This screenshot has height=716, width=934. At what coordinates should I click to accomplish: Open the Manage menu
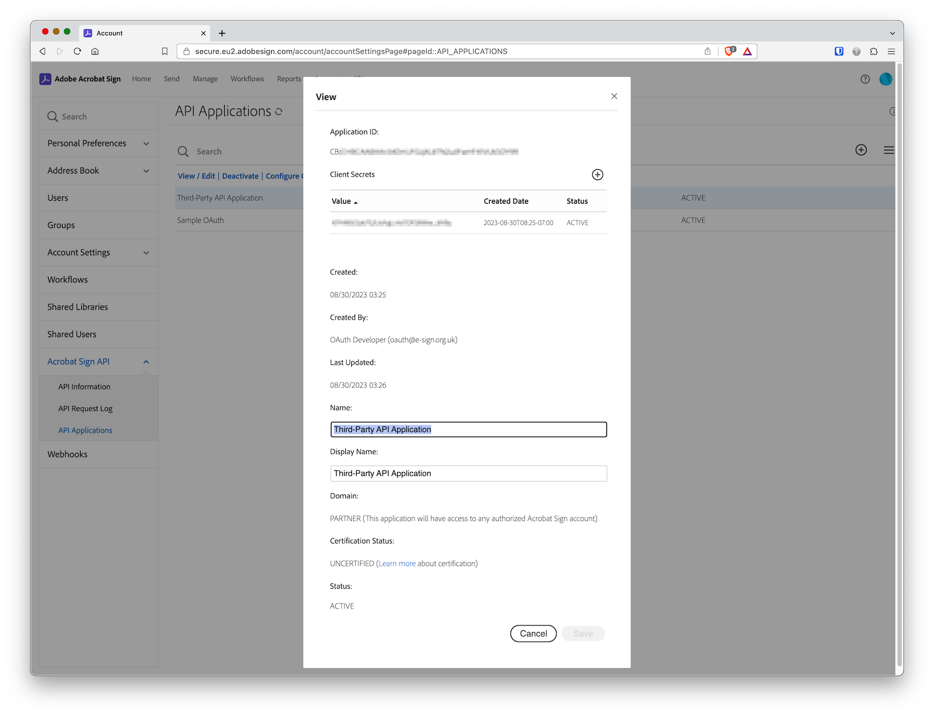point(205,79)
